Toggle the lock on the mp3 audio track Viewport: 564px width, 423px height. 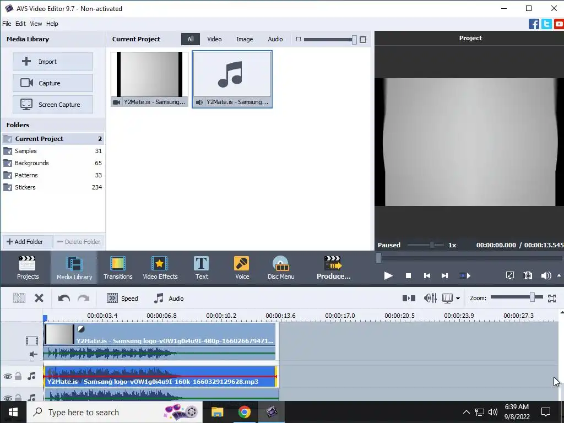coord(18,376)
